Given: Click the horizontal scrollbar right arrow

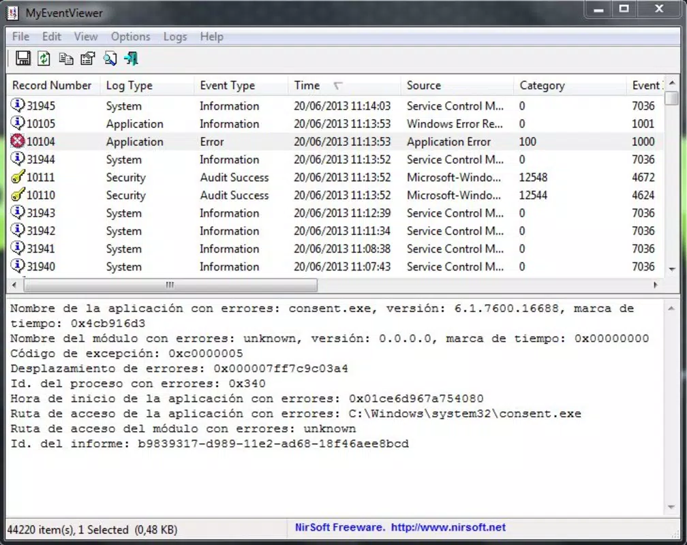Looking at the screenshot, I should [656, 285].
